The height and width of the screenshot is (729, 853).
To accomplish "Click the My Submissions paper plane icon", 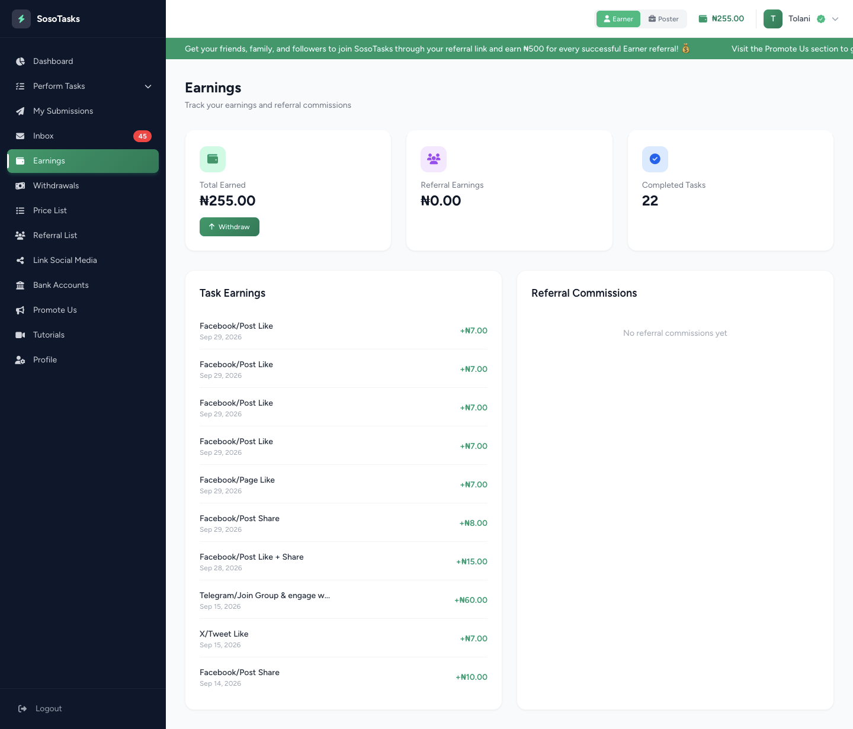I will click(20, 111).
